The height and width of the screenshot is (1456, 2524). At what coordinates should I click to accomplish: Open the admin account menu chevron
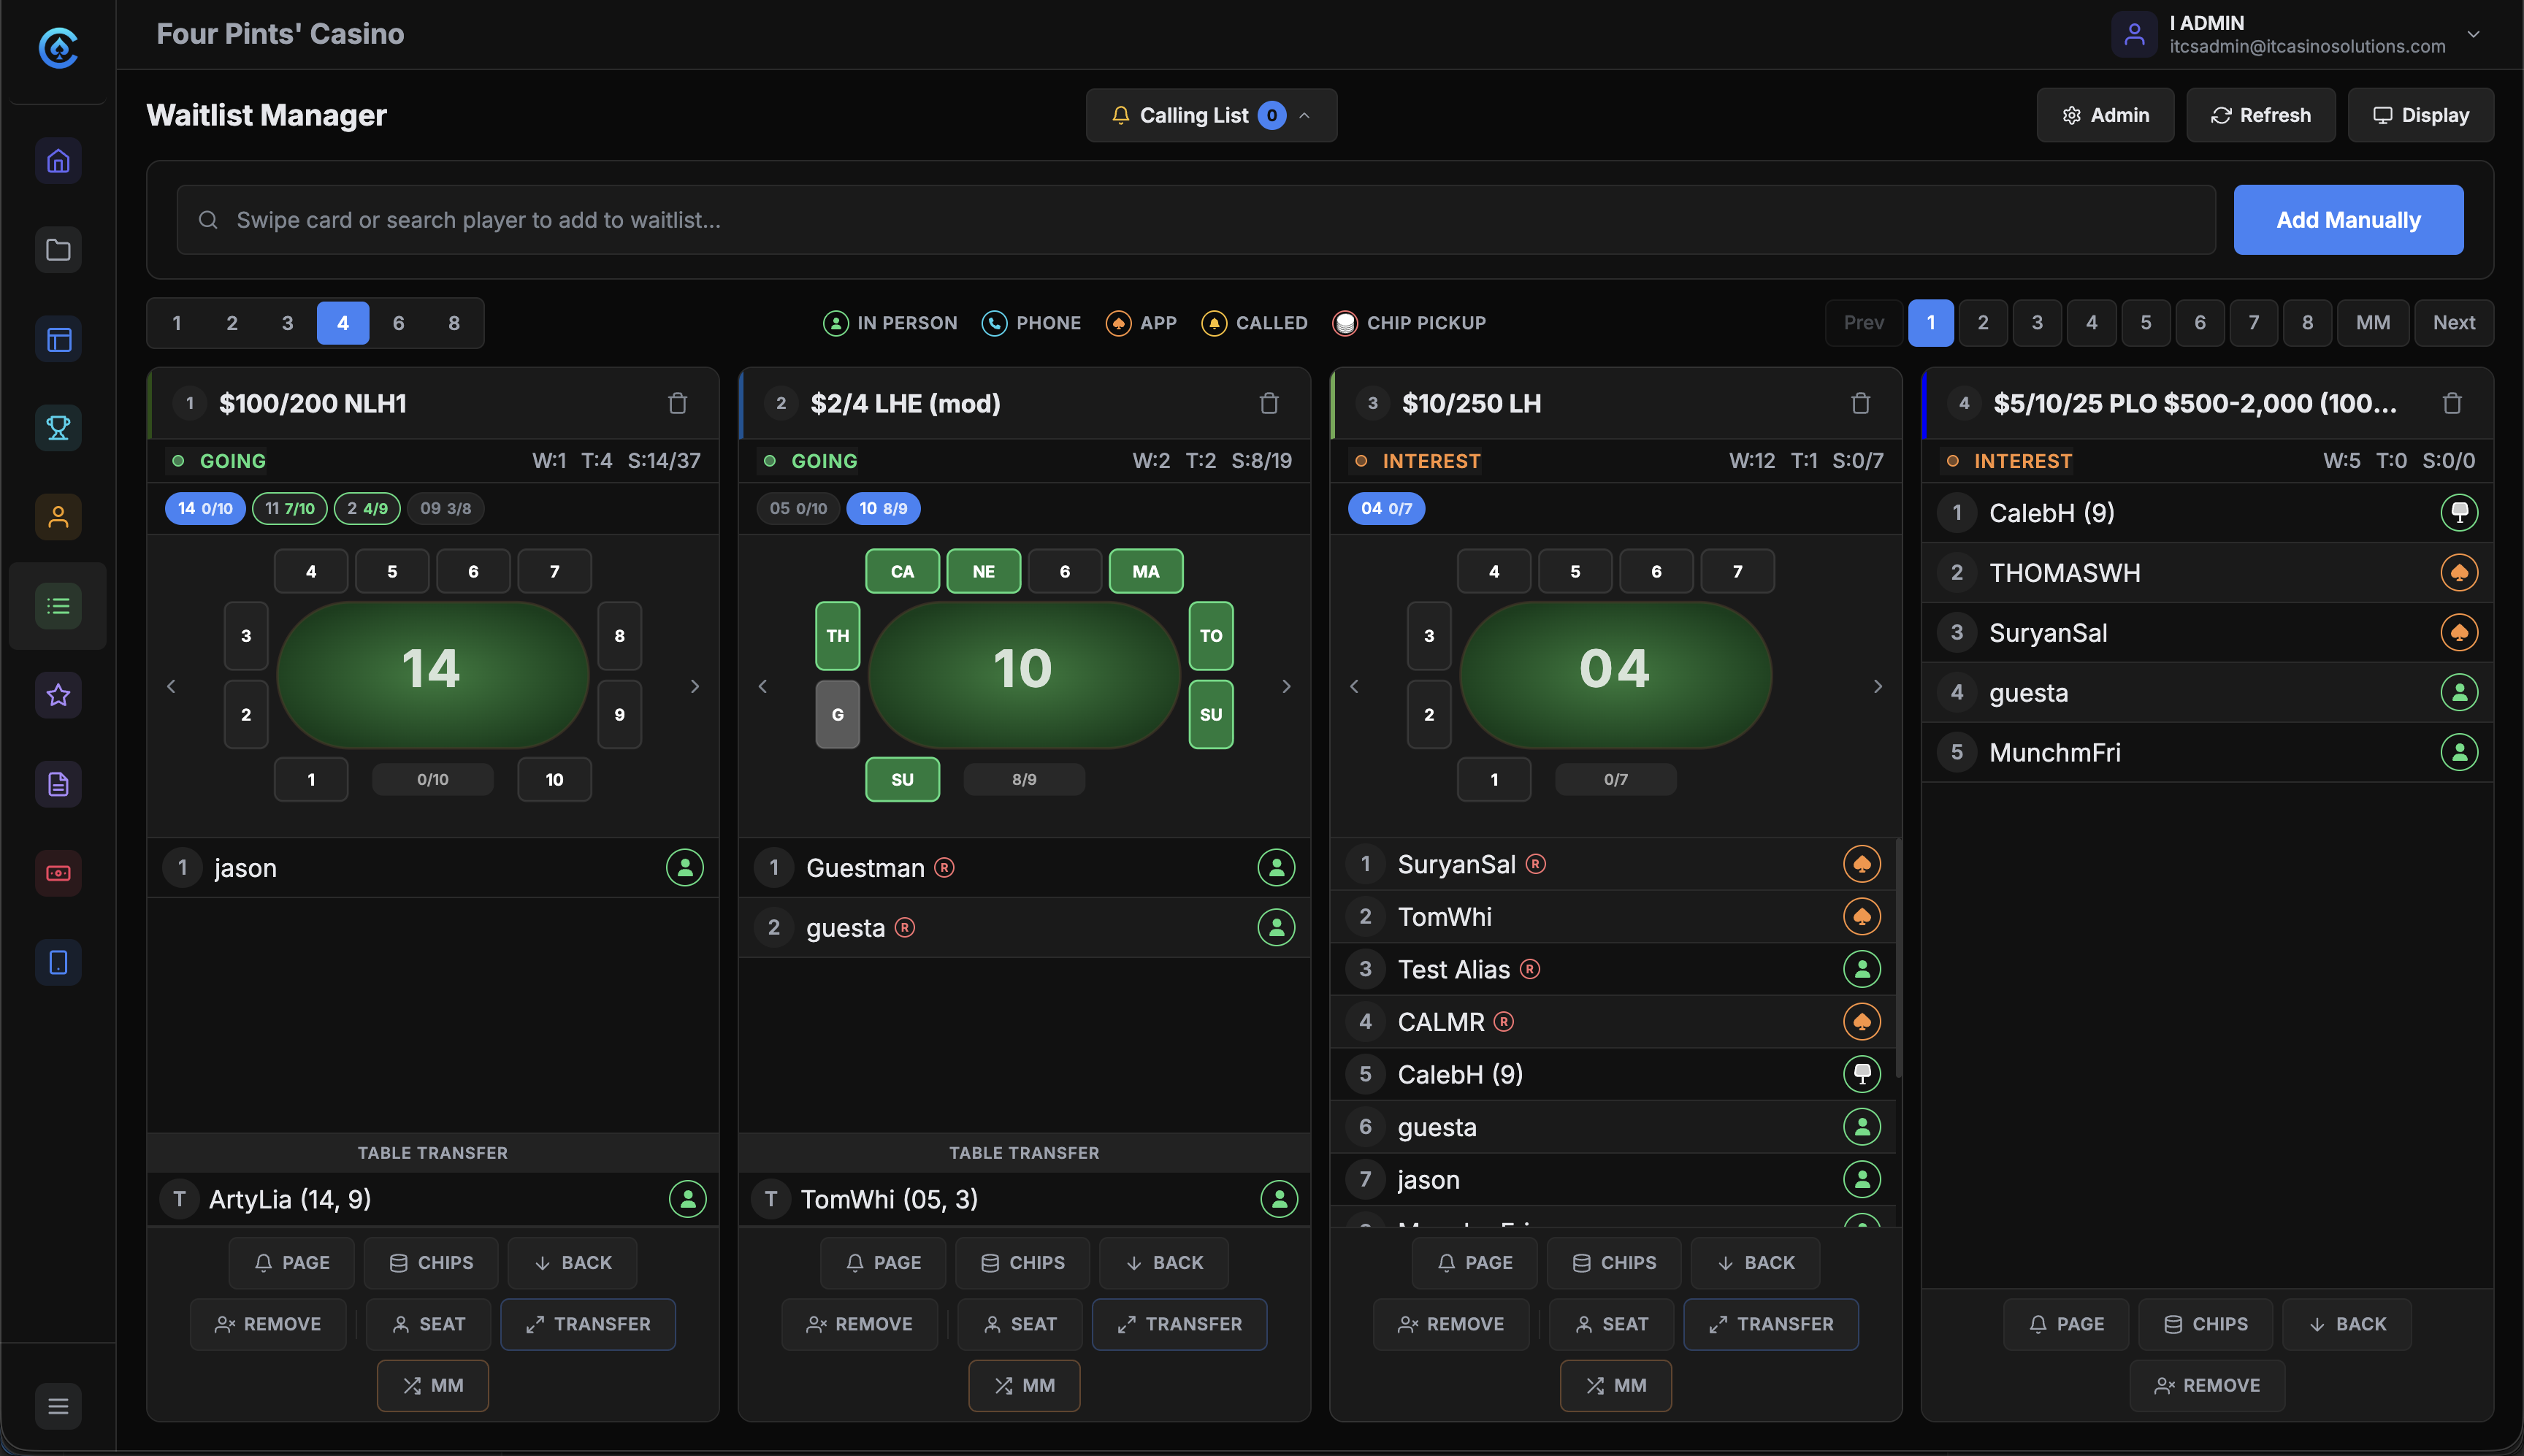(2472, 34)
